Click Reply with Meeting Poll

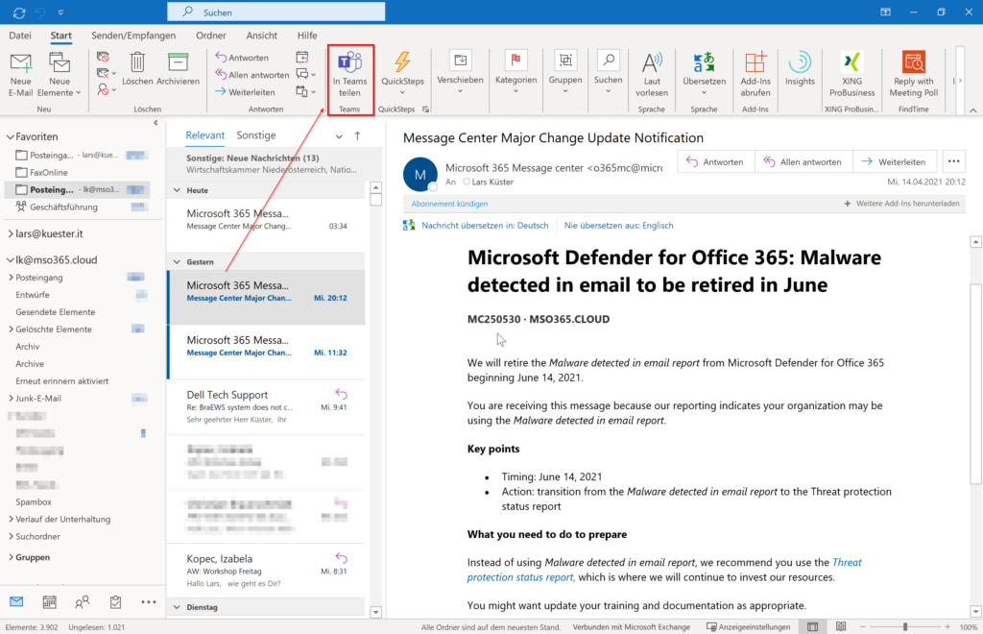pos(914,75)
